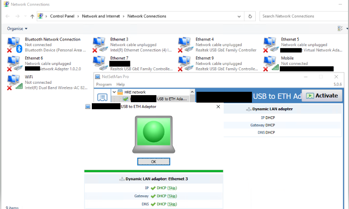Click the green status laptop image
The width and height of the screenshot is (349, 209).
click(x=154, y=134)
